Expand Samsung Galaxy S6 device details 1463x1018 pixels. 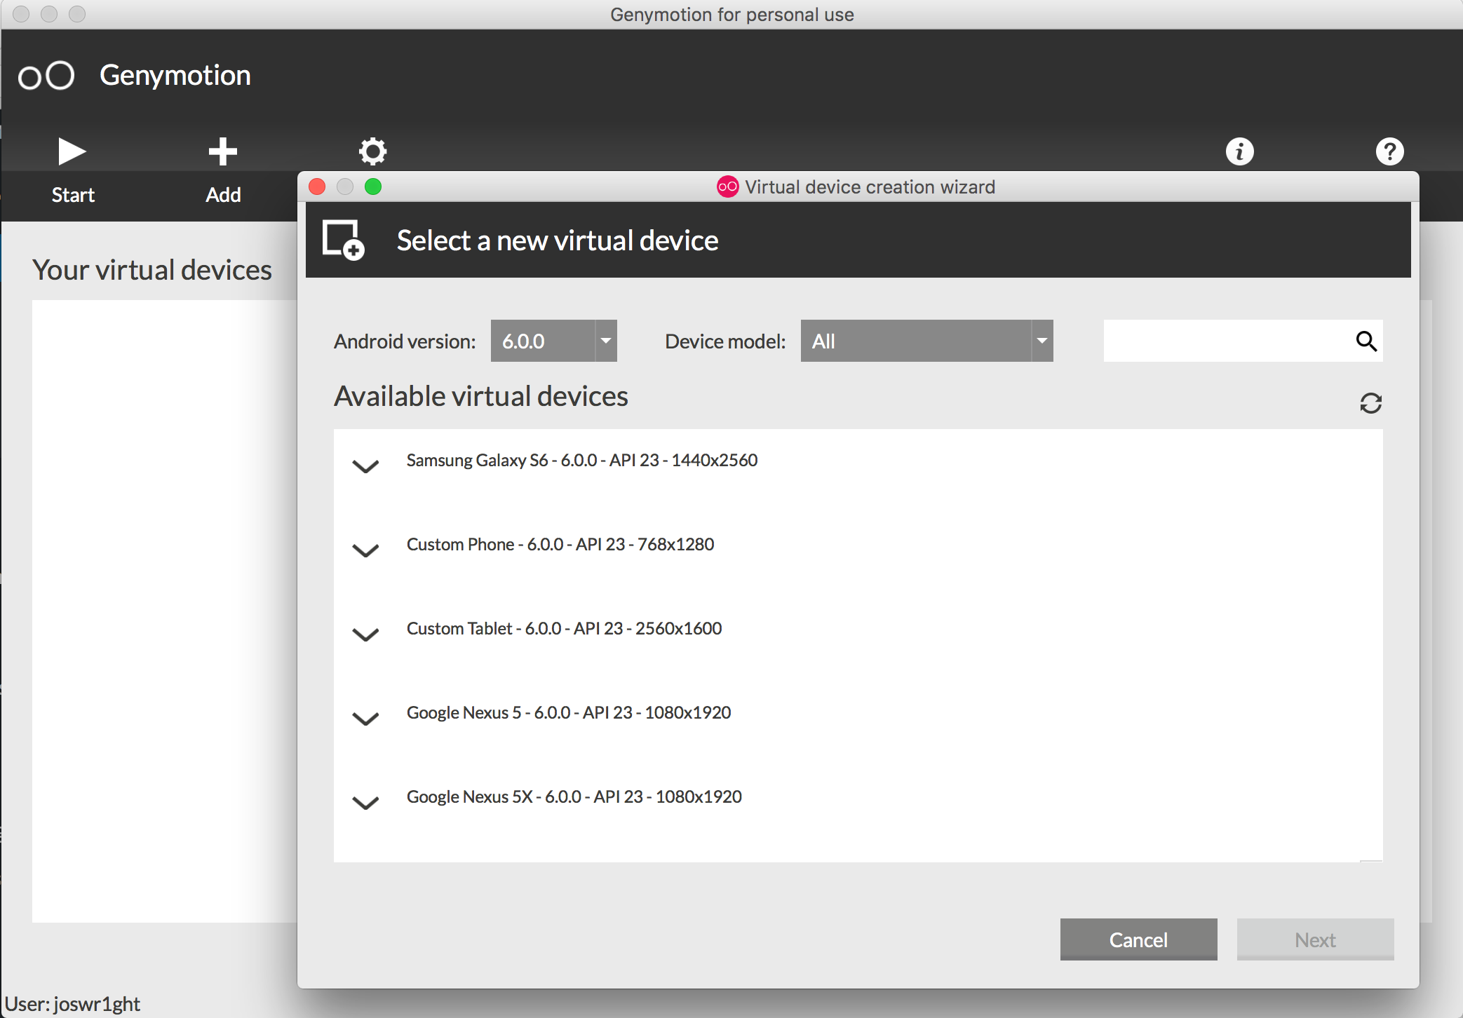click(365, 466)
